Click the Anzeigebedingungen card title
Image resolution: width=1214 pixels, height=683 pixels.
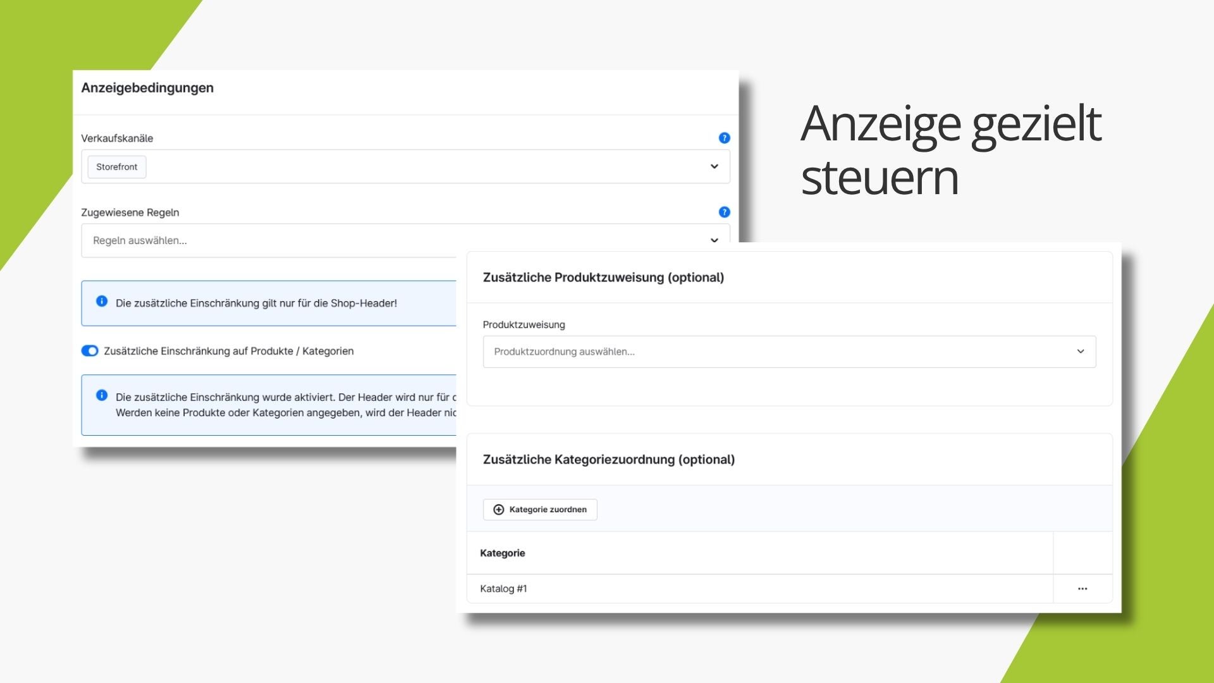(147, 88)
